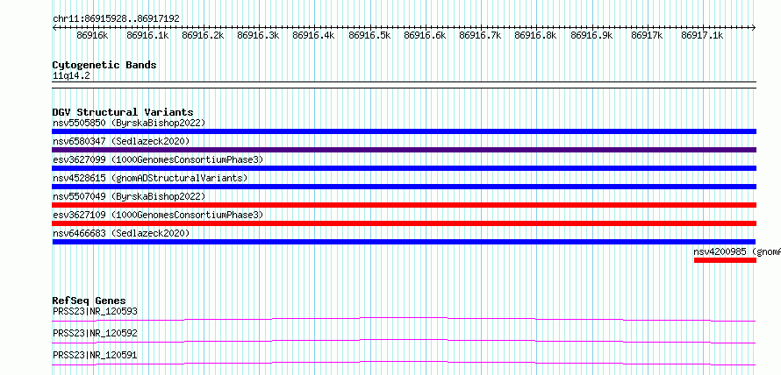Click the 11q14.2 band label

pyautogui.click(x=71, y=76)
